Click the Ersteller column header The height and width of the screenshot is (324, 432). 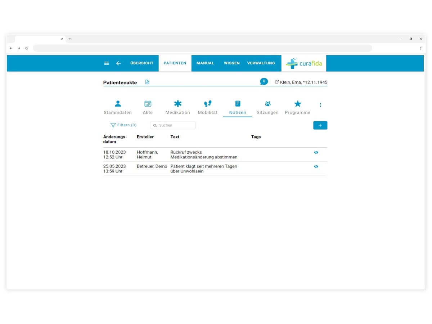pos(145,137)
